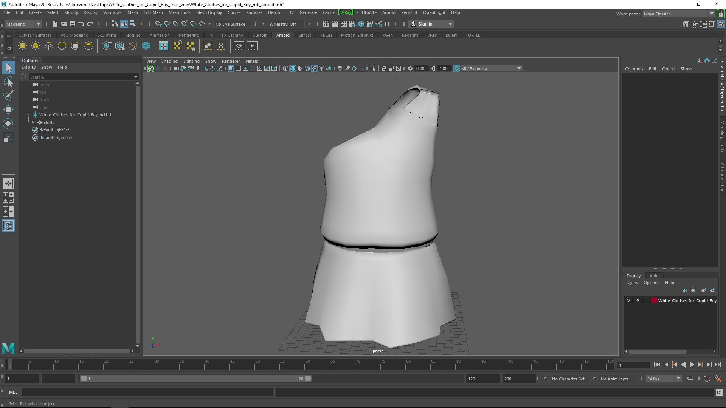Toggle smooth shade all cube icon
Image resolution: width=726 pixels, height=408 pixels.
tap(293, 68)
